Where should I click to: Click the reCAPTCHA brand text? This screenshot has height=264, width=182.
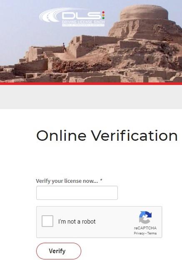tap(145, 228)
